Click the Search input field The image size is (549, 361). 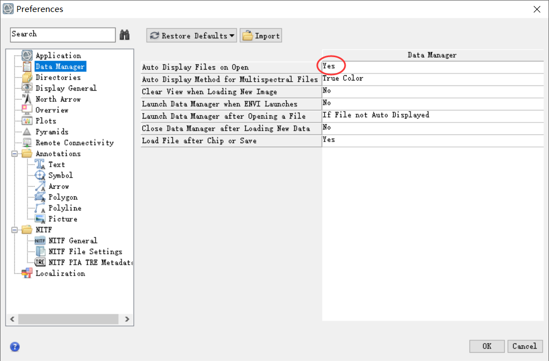coord(63,35)
